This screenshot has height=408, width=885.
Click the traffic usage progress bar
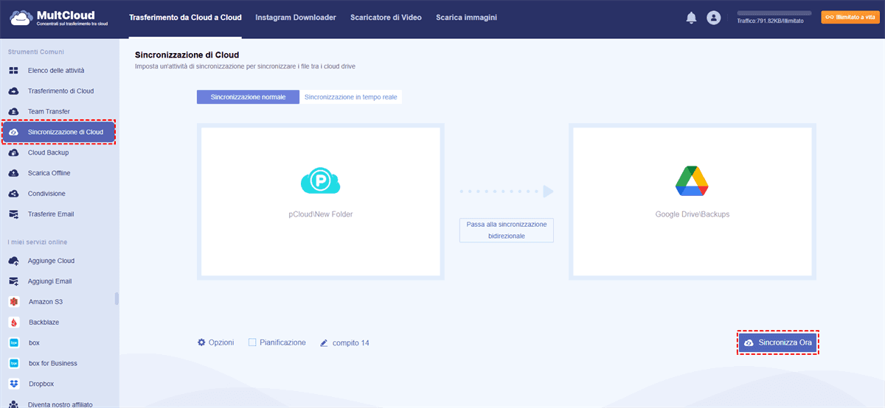pyautogui.click(x=774, y=13)
